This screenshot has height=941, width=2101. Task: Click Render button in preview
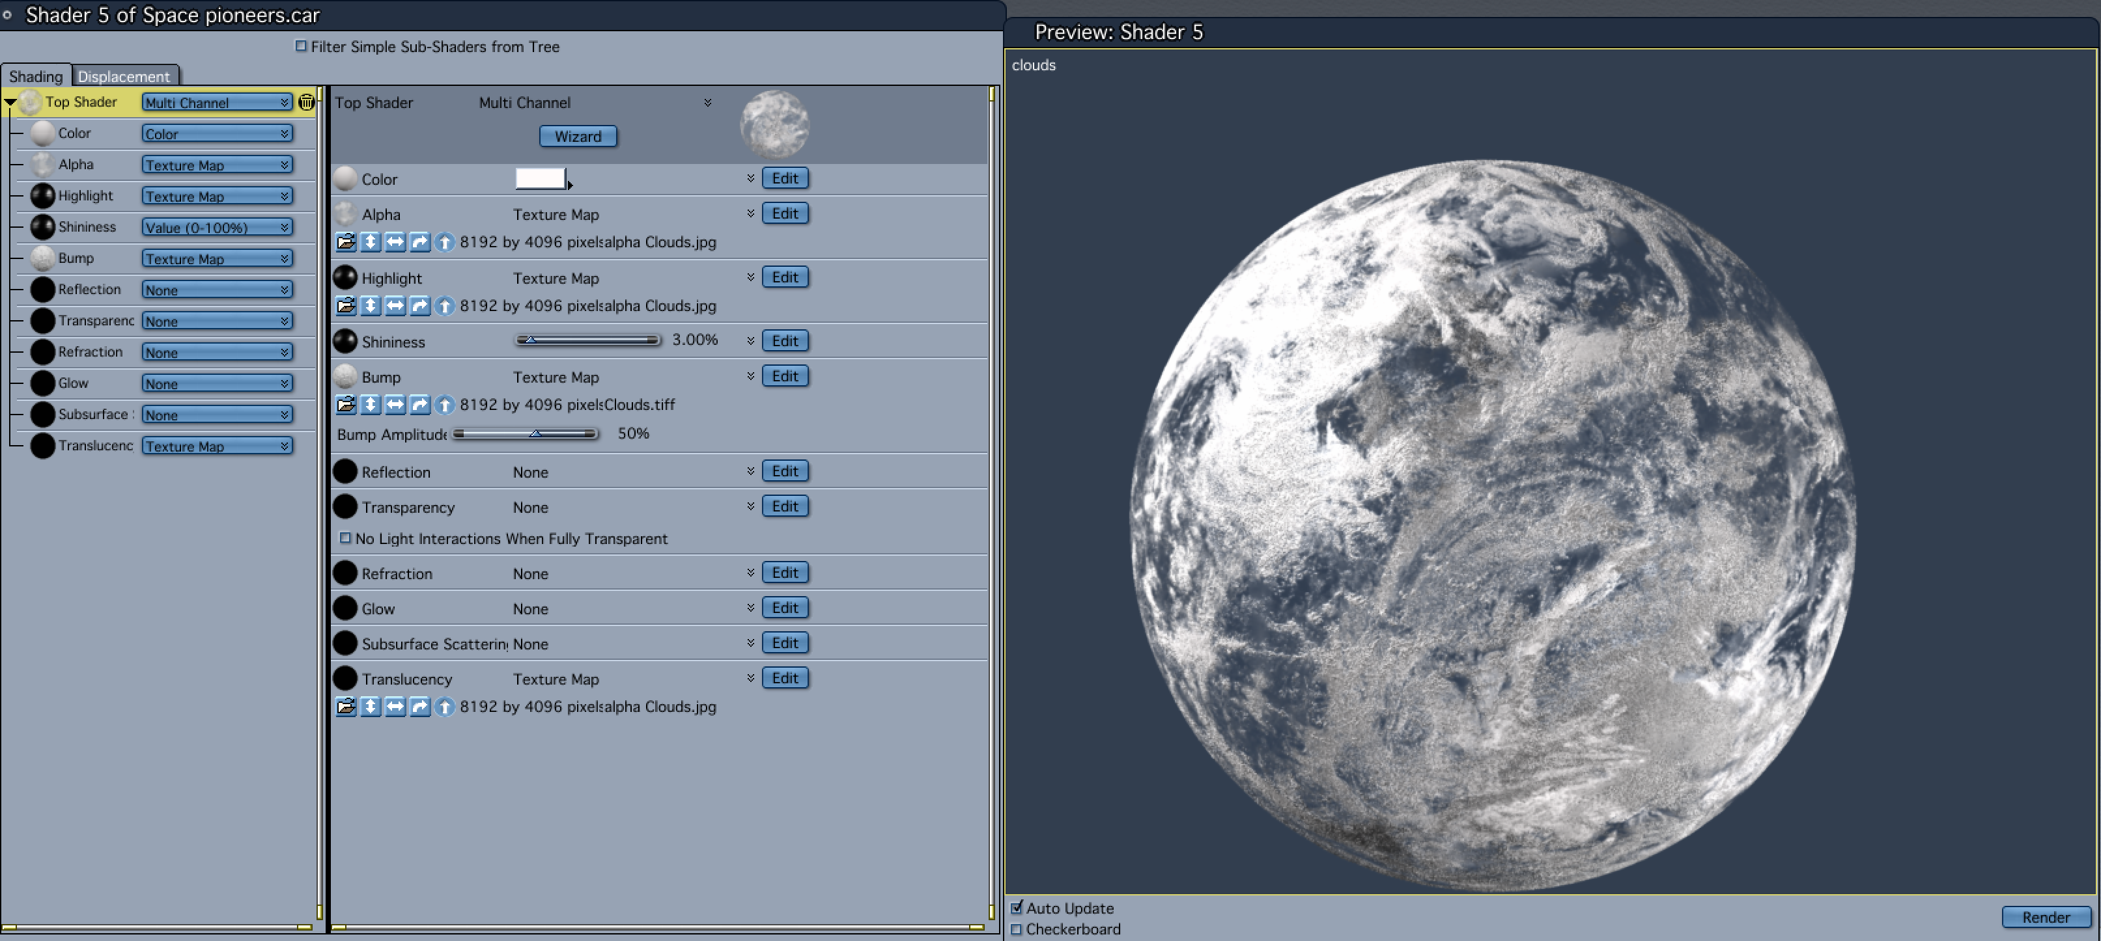(2046, 916)
